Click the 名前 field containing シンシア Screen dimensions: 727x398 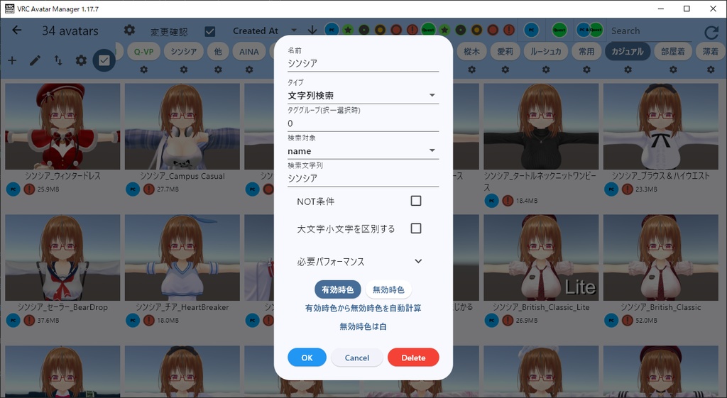(363, 63)
